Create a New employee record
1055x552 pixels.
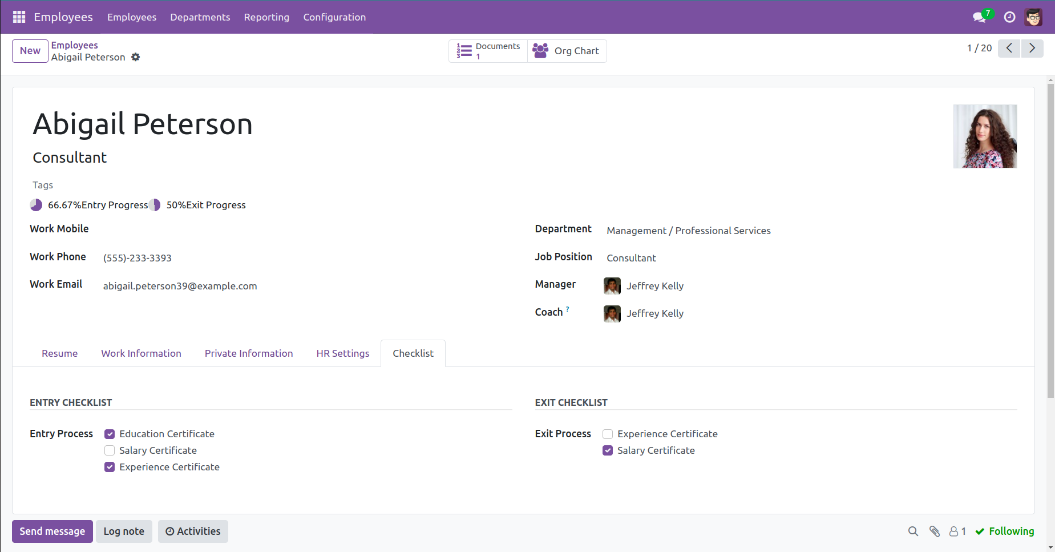pos(30,51)
